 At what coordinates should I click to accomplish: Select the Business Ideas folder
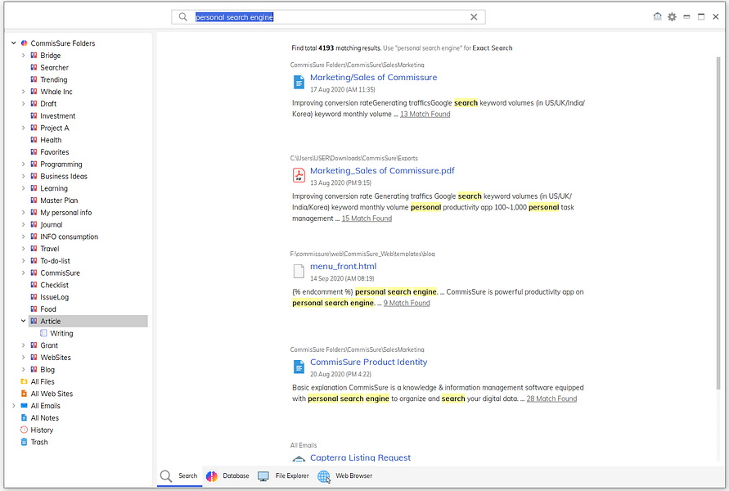coord(64,176)
